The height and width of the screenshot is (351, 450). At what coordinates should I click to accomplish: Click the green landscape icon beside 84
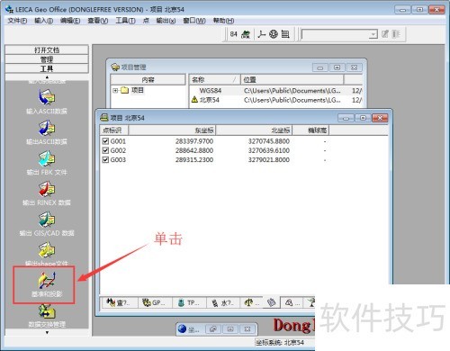pyautogui.click(x=246, y=34)
